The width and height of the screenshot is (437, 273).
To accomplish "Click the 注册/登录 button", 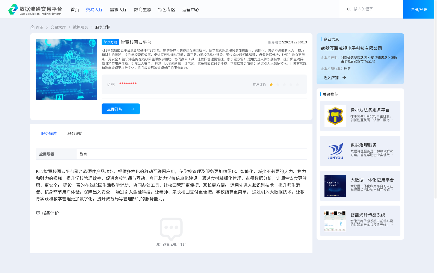I will tap(419, 9).
